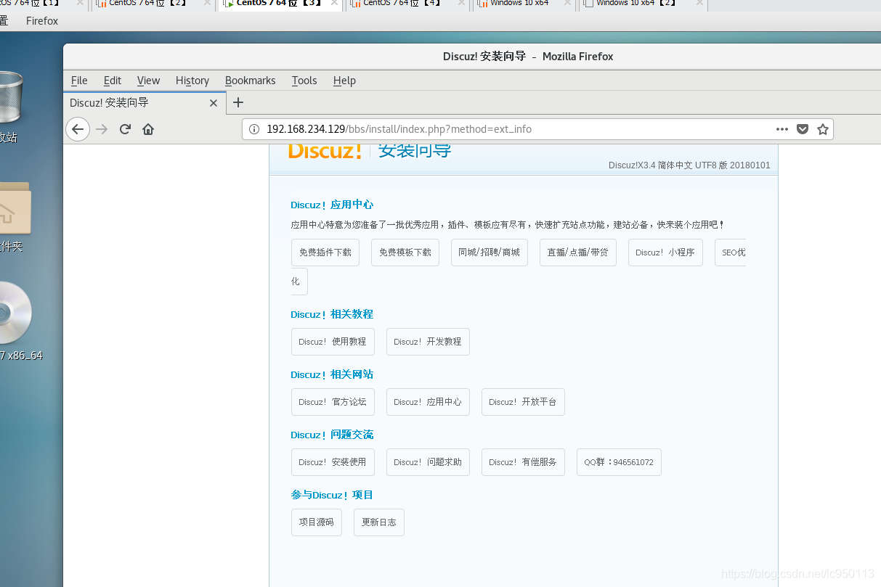The height and width of the screenshot is (587, 881).
Task: Open 项目源码 link
Action: click(317, 522)
